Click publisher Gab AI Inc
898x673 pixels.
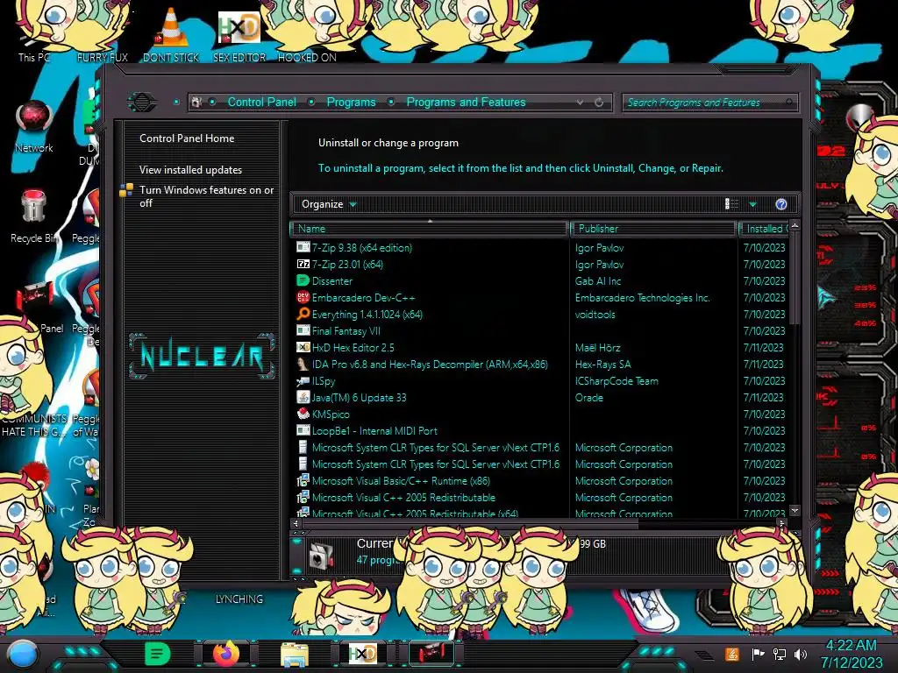[598, 281]
